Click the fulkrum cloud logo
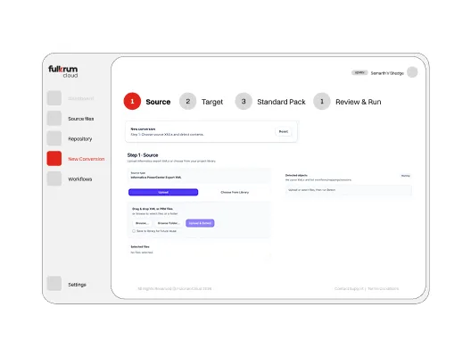The image size is (471, 357). [63, 71]
